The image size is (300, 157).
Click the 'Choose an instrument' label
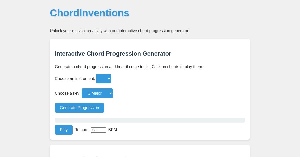click(x=75, y=78)
